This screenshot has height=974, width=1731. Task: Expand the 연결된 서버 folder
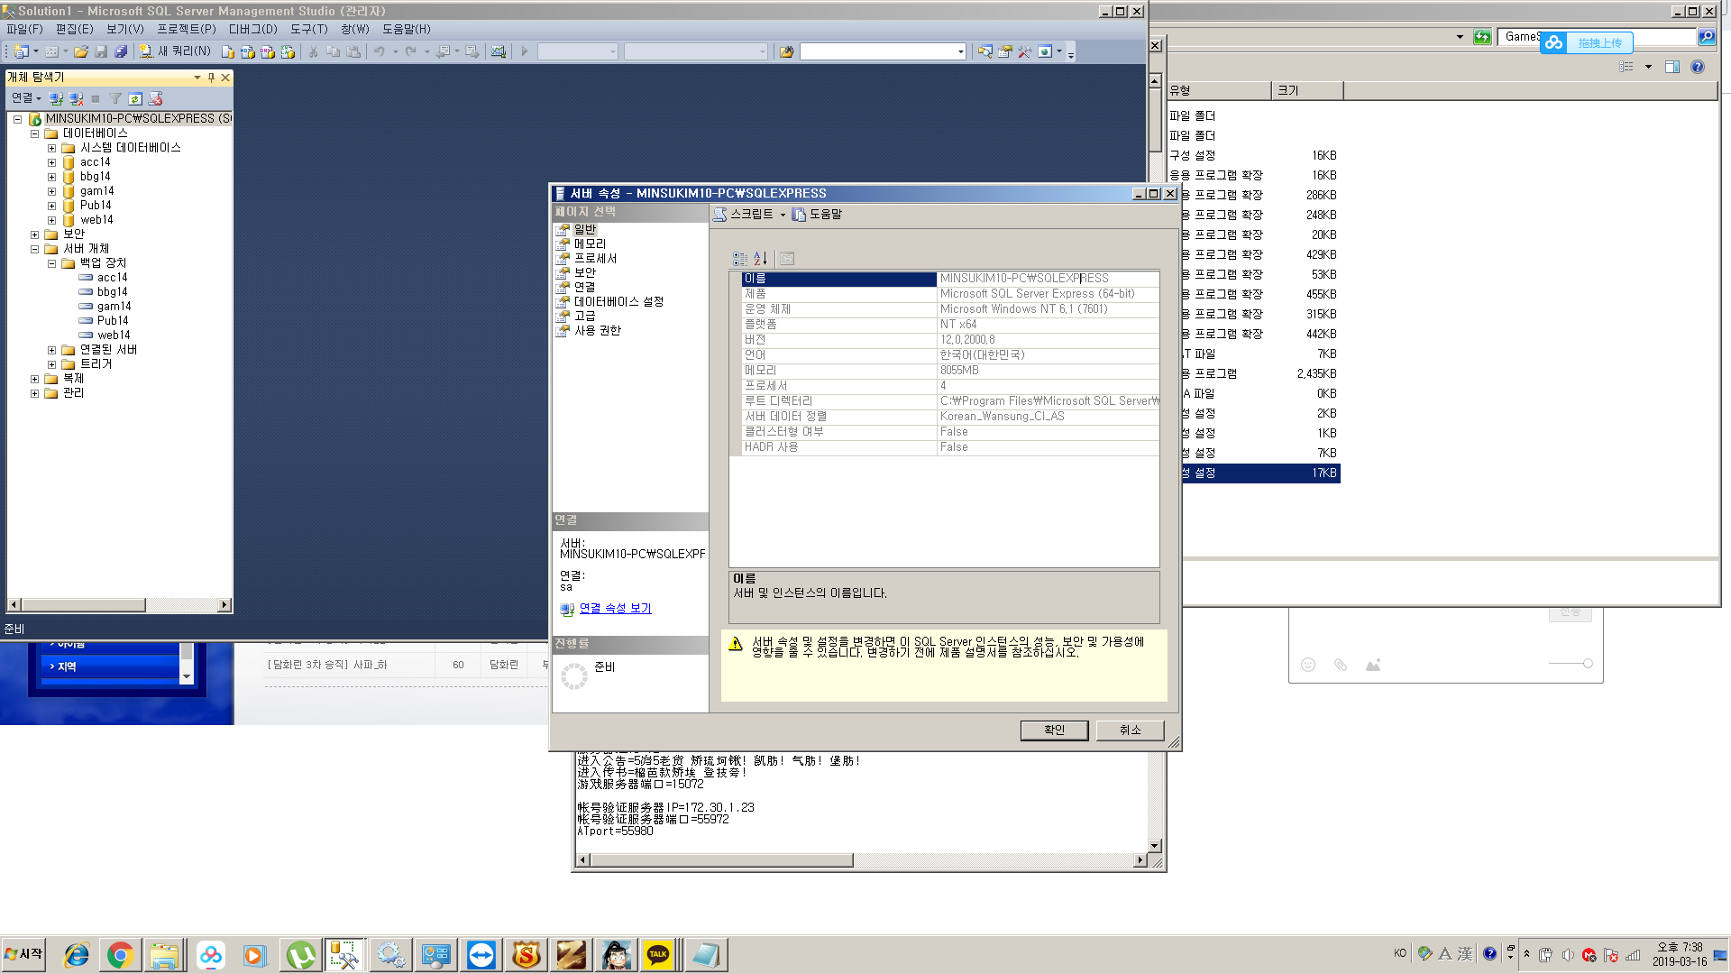[51, 350]
